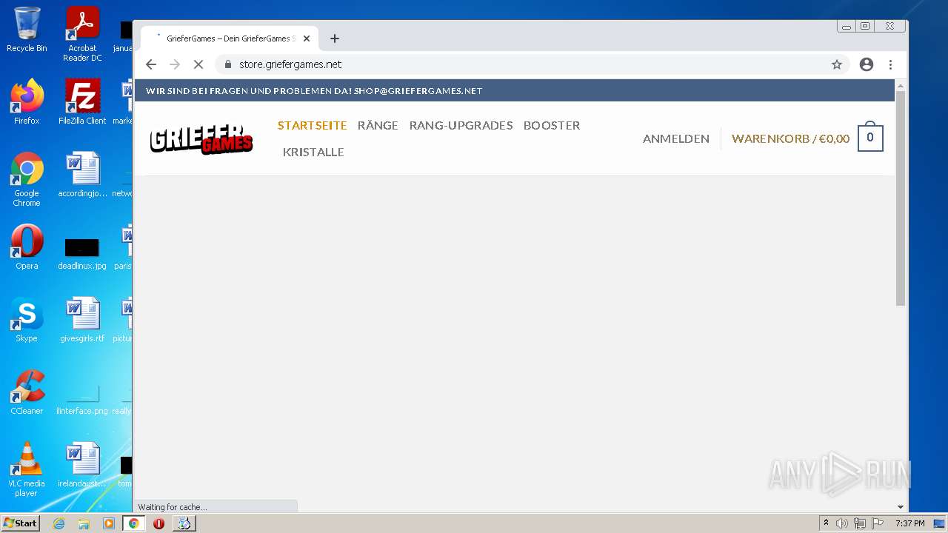Click the Anmelden login link
The height and width of the screenshot is (533, 948).
676,138
